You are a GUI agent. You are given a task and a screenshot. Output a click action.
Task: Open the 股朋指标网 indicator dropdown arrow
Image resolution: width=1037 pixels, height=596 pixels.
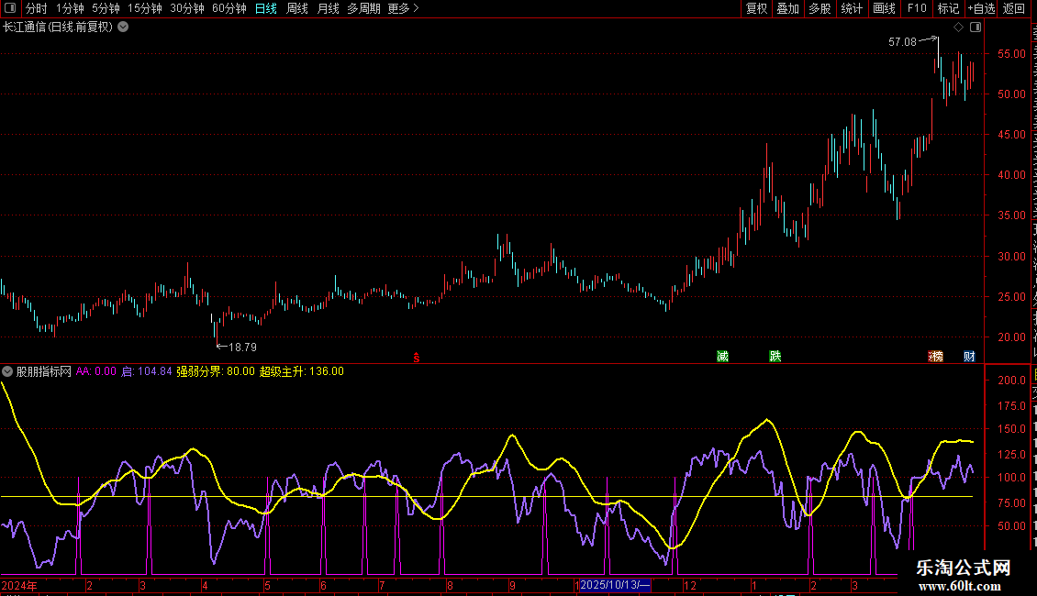coord(7,371)
